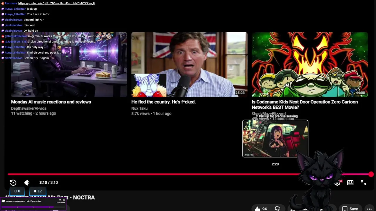Open Nux Taku channel link
Screen dimensions: 376x211
pyautogui.click(x=140, y=108)
